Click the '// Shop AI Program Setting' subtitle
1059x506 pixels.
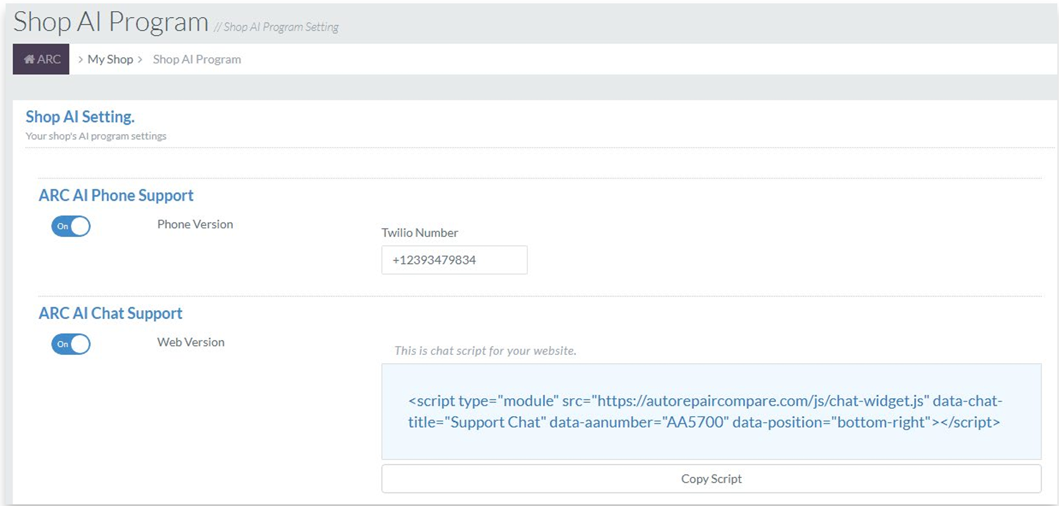pyautogui.click(x=276, y=27)
